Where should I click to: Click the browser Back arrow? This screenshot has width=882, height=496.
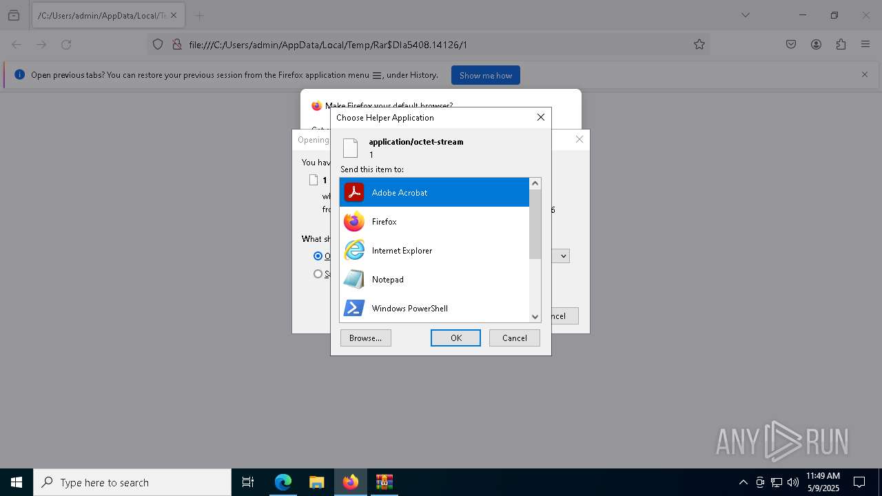(17, 44)
